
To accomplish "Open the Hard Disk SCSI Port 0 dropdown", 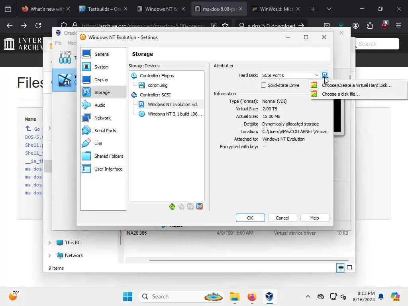I will pos(290,75).
